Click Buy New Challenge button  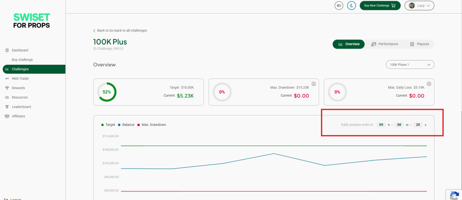(380, 6)
